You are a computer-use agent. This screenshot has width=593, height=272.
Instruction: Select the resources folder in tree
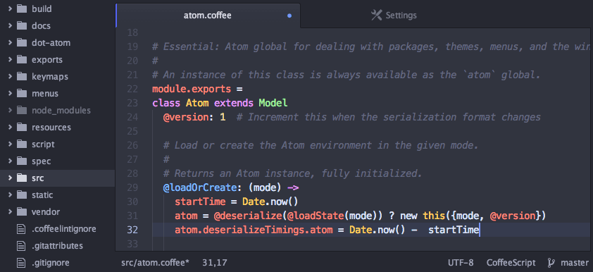click(57, 128)
